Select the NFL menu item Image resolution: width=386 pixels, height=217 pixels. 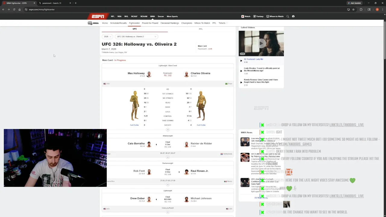coord(112,16)
